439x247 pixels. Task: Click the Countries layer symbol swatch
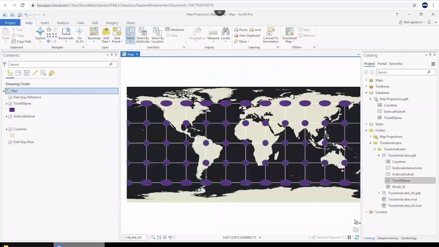tap(12, 136)
